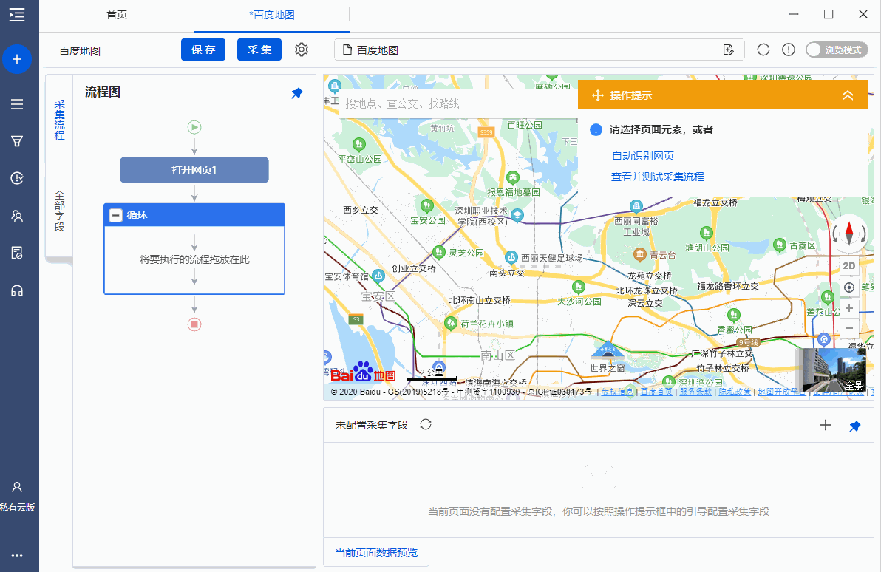Open the headset support sidebar icon
Screen dimensions: 881x572
click(x=17, y=290)
